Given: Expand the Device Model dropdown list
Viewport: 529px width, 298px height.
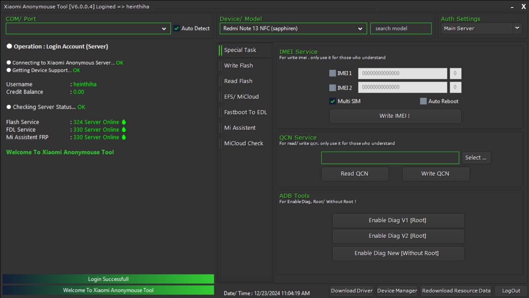Looking at the screenshot, I should pos(293,28).
